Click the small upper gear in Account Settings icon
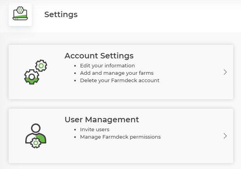 coord(41,65)
